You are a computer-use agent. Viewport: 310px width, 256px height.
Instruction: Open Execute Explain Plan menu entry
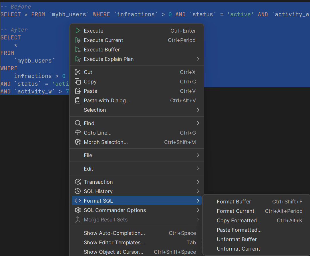point(137,59)
